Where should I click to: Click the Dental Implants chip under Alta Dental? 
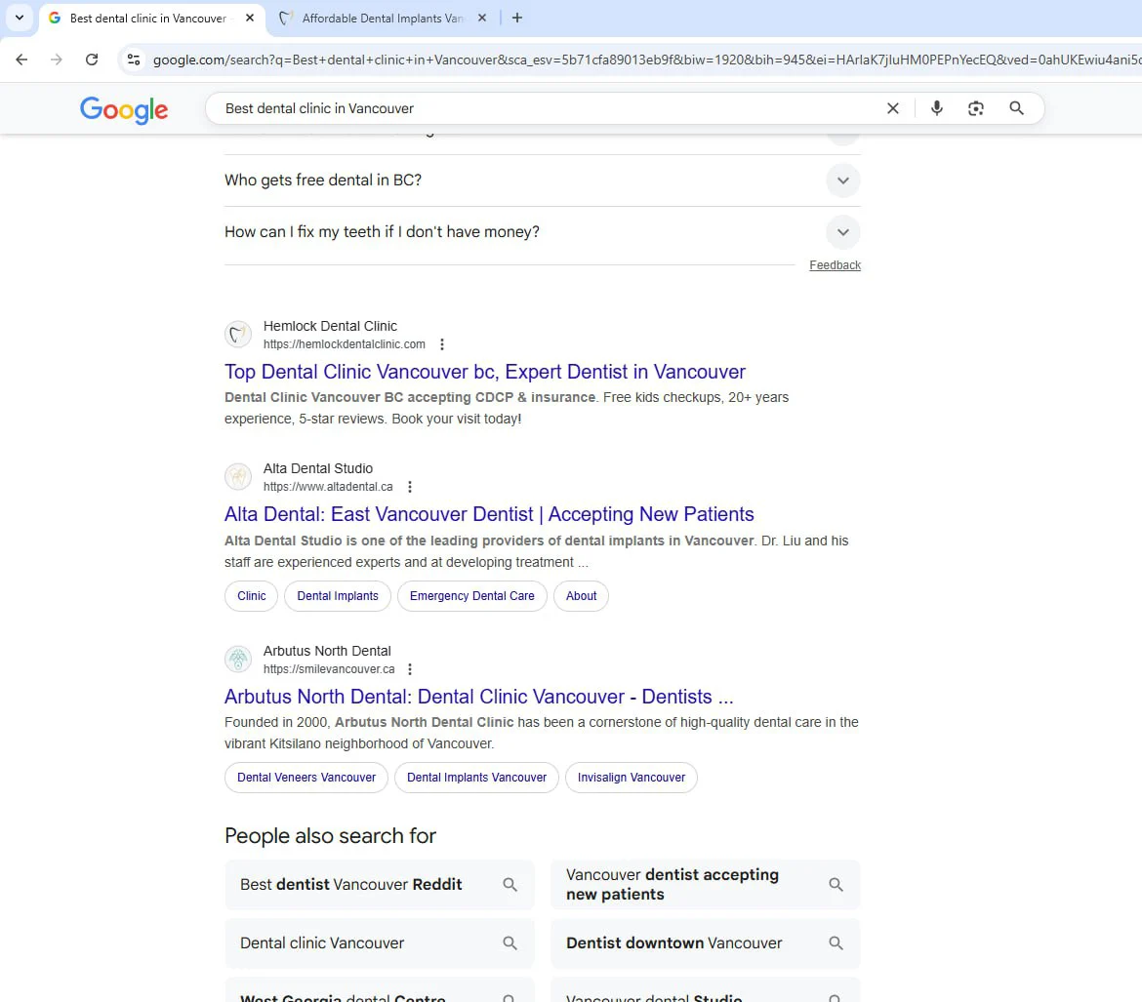(337, 596)
